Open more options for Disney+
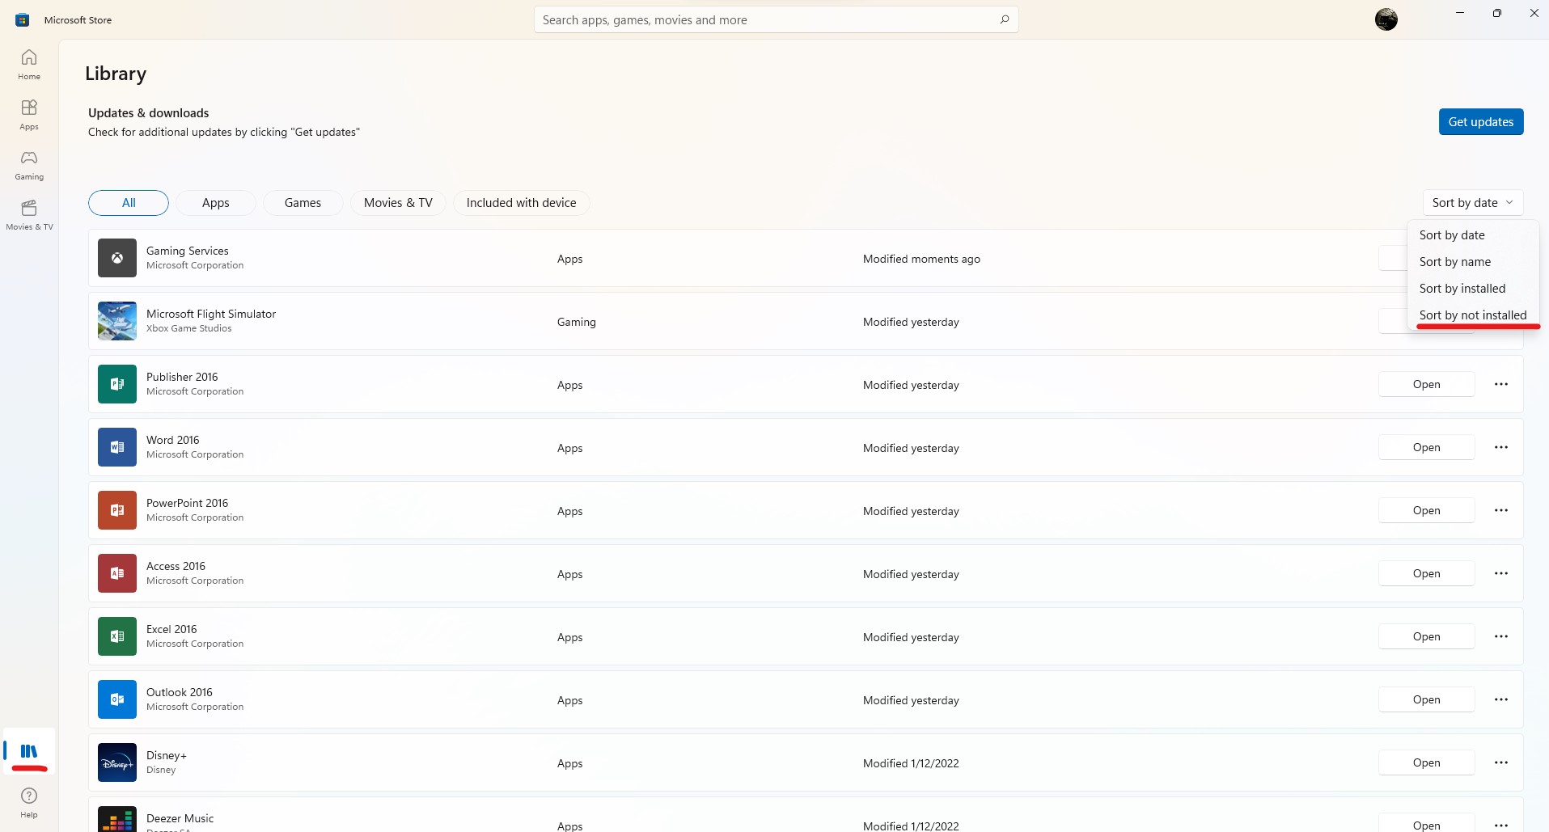The height and width of the screenshot is (832, 1549). click(x=1501, y=762)
